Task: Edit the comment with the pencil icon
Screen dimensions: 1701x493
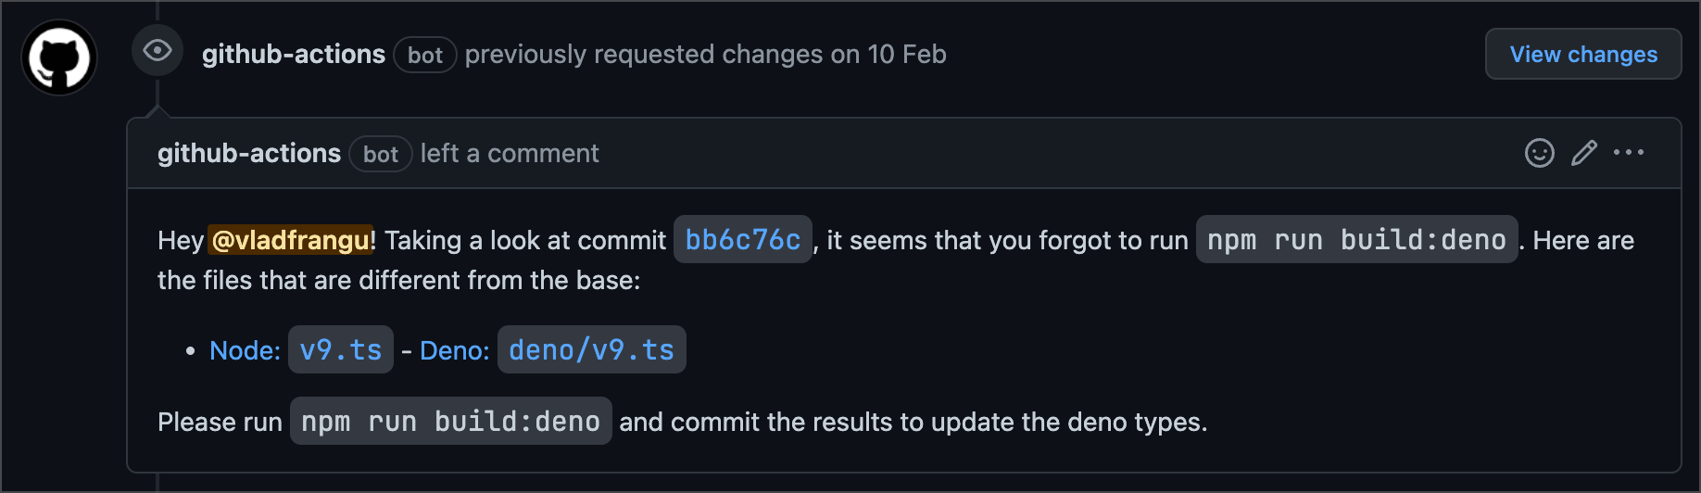Action: (x=1584, y=153)
